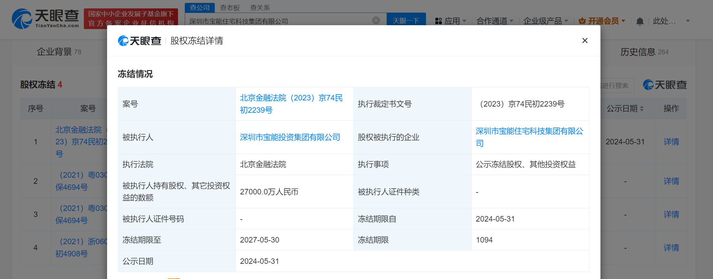Click the 天眼一下 search button
Viewport: 713px width, 279px height.
406,20
